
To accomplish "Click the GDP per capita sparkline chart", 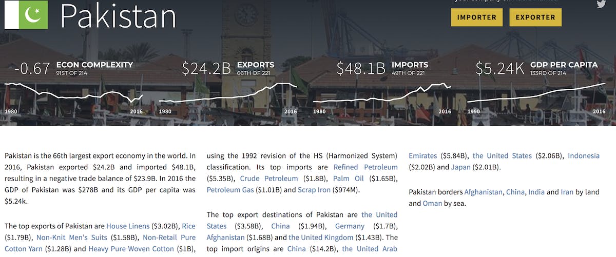I will tap(536, 92).
